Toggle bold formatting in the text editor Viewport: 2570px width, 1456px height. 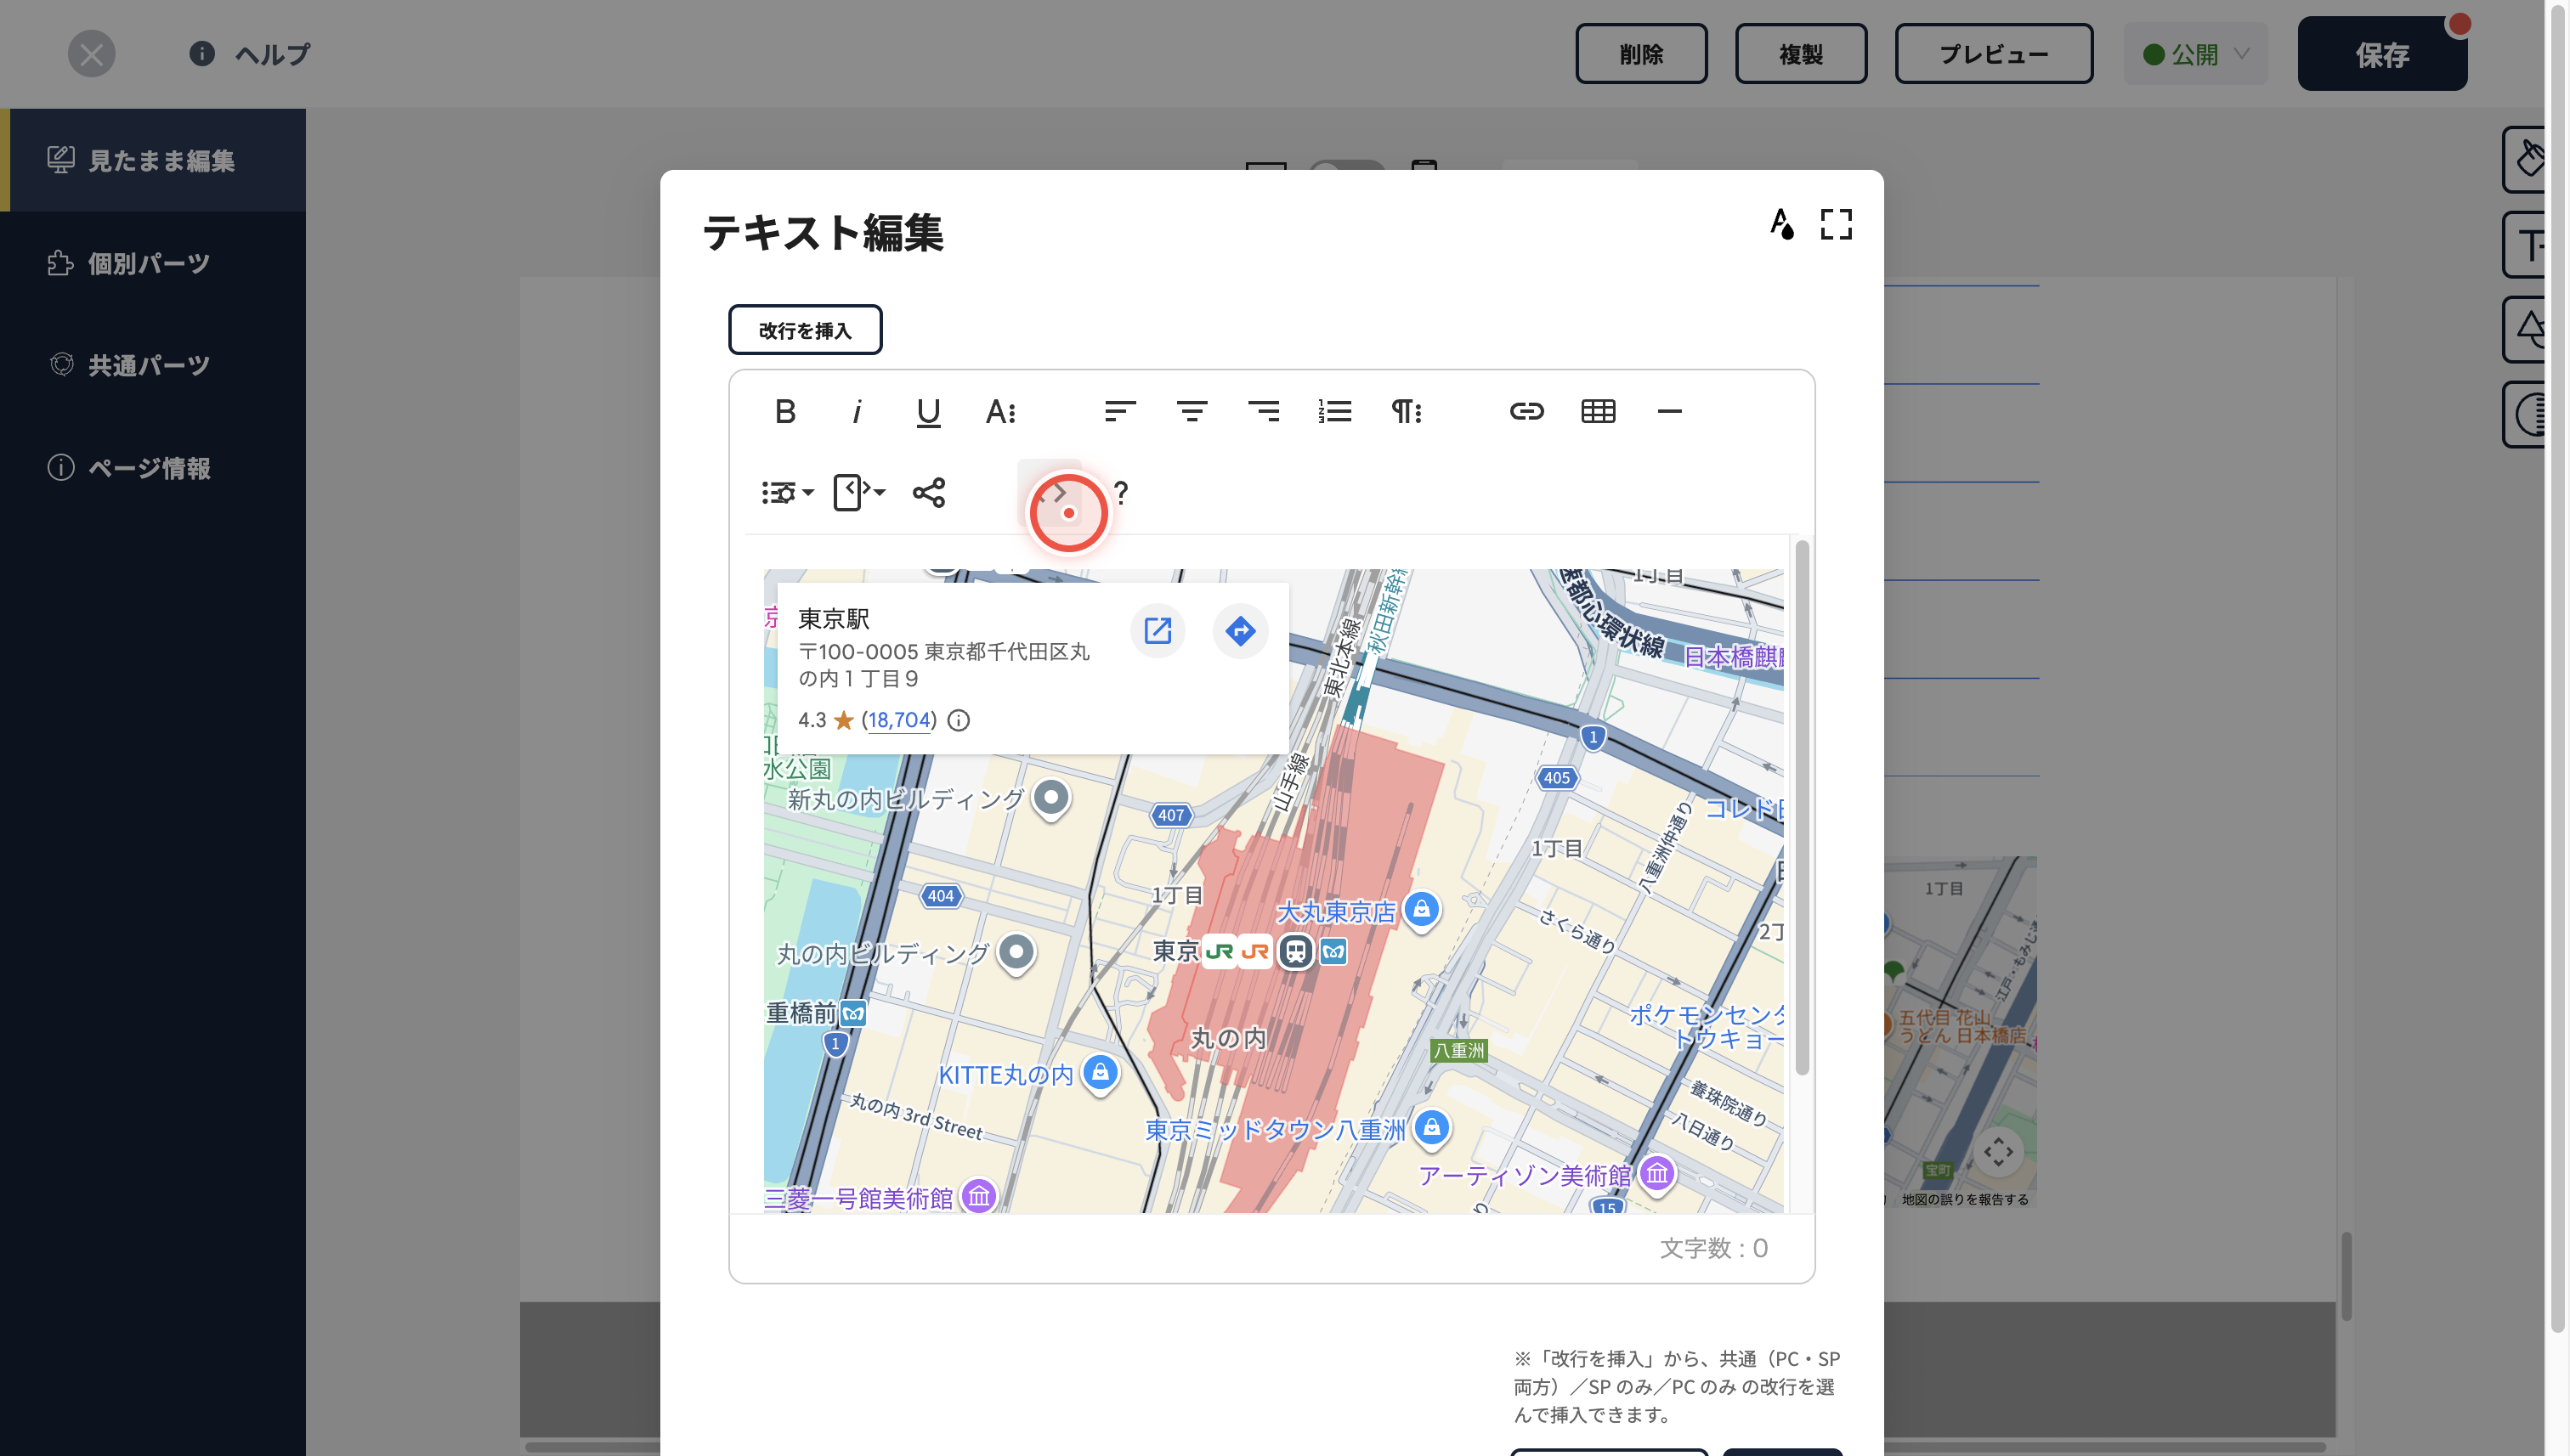(x=785, y=411)
